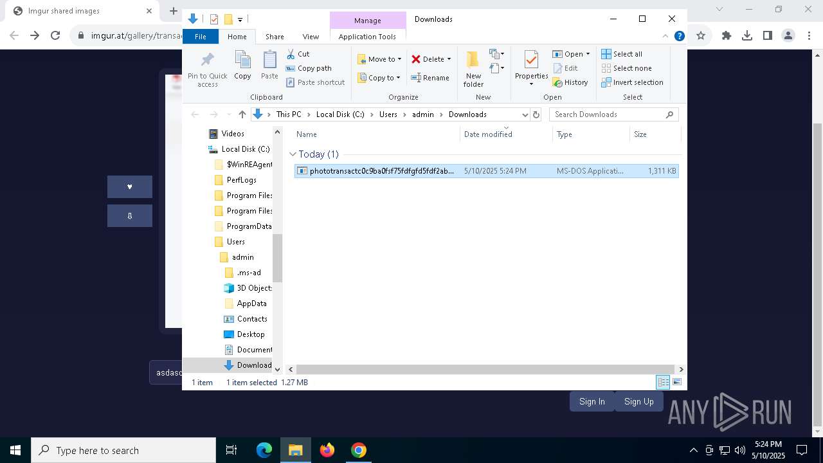
Task: Click Select all in ribbon
Action: (622, 54)
